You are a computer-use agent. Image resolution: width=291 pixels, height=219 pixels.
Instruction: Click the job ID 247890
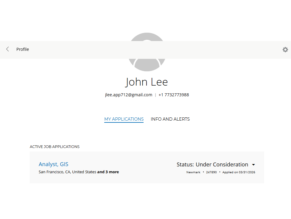click(x=211, y=172)
